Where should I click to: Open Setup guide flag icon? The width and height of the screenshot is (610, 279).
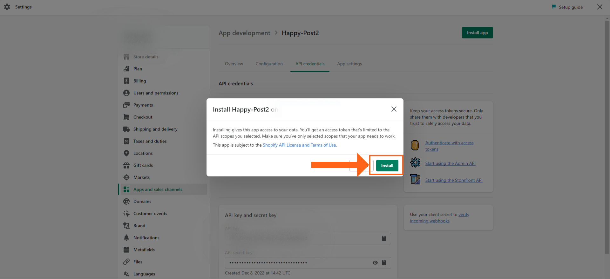coord(554,7)
